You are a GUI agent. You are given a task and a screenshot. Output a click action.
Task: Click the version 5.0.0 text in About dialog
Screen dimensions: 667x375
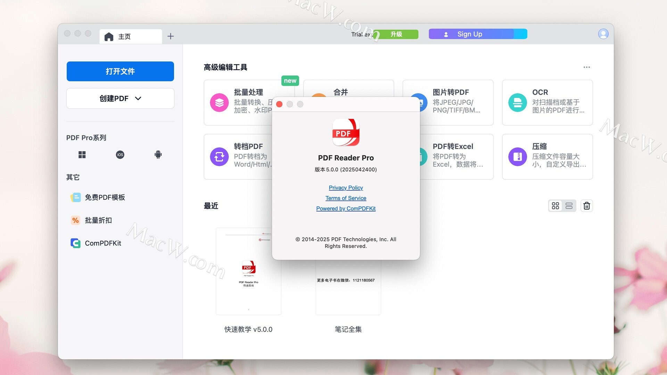click(346, 170)
